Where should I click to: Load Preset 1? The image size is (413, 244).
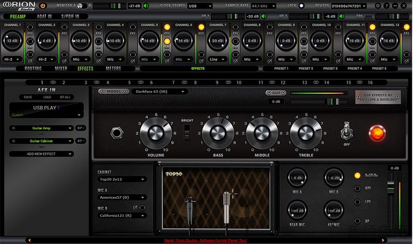coord(281,68)
